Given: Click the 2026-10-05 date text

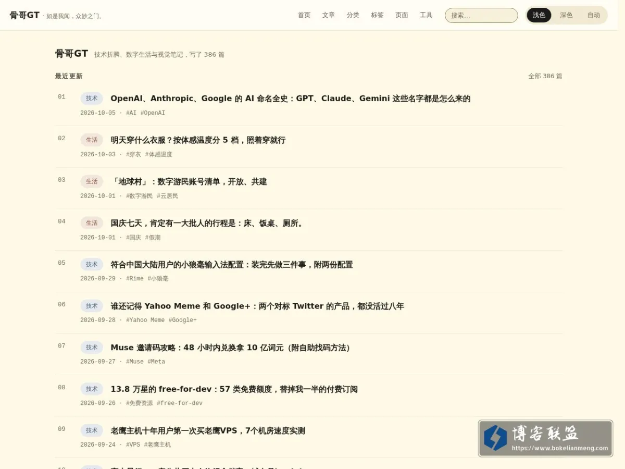Looking at the screenshot, I should [x=98, y=113].
